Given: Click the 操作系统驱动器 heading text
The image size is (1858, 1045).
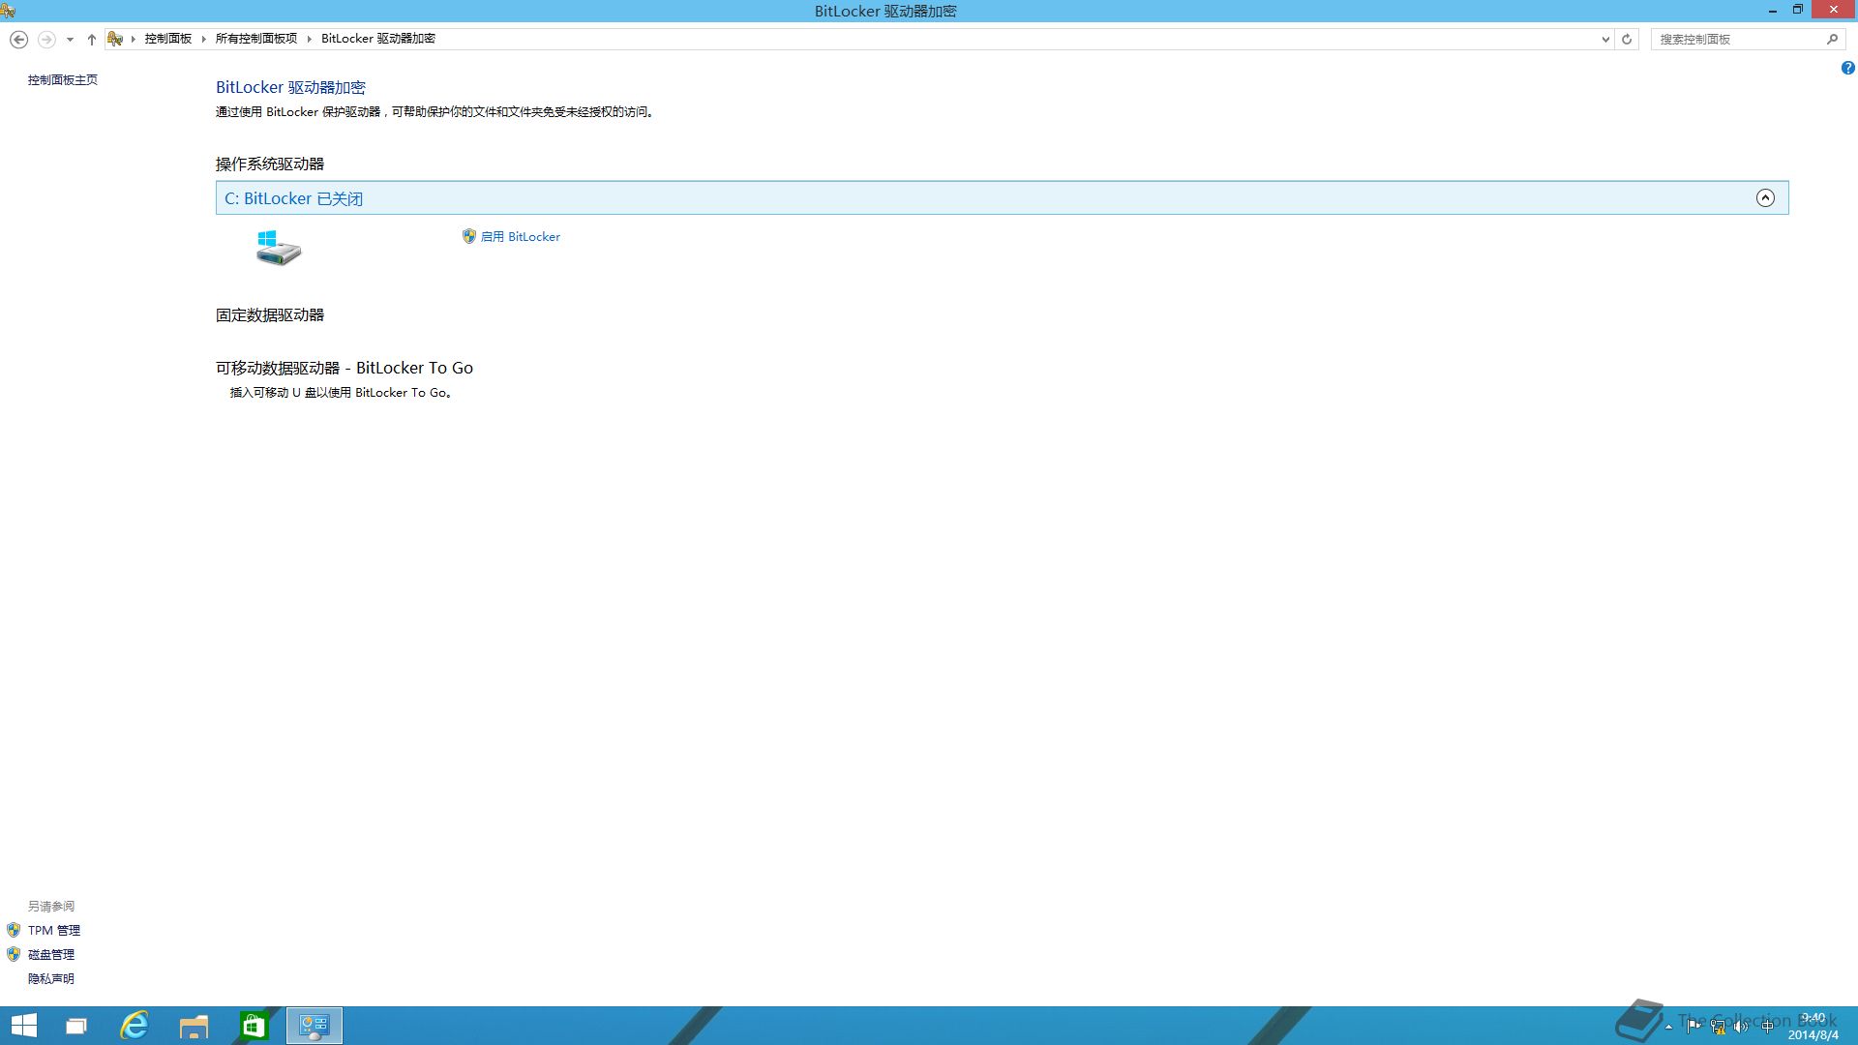Looking at the screenshot, I should (x=270, y=164).
